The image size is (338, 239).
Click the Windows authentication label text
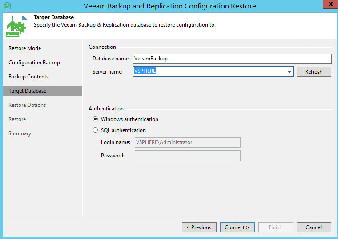pyautogui.click(x=129, y=119)
